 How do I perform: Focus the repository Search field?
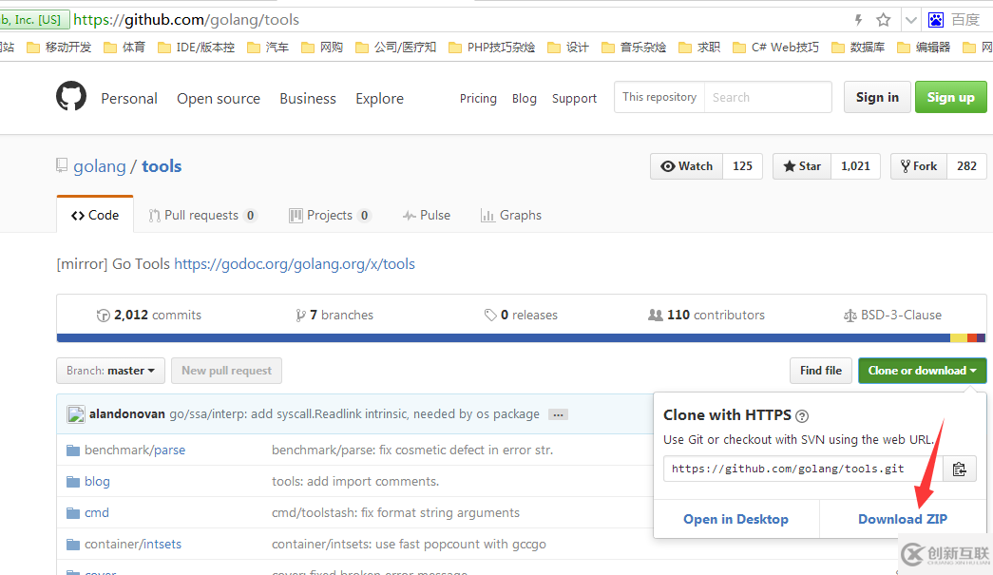(x=768, y=97)
